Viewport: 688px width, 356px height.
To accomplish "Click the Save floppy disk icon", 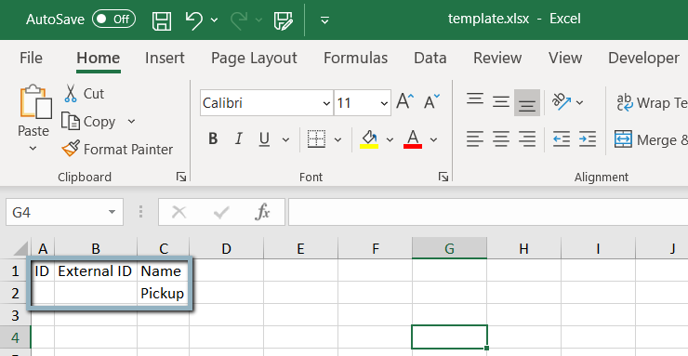I will pyautogui.click(x=162, y=20).
